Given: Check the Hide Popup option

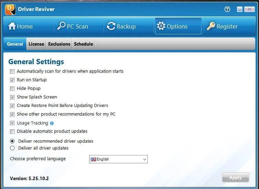Looking at the screenshot, I should coord(12,88).
